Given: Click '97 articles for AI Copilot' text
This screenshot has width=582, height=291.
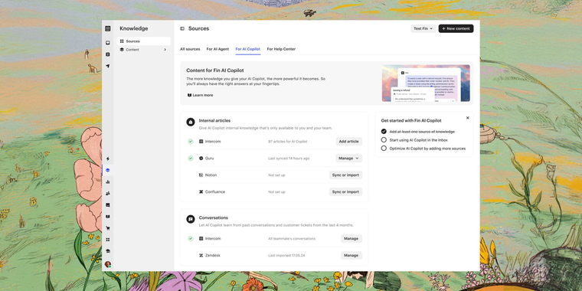Looking at the screenshot, I should [288, 142].
